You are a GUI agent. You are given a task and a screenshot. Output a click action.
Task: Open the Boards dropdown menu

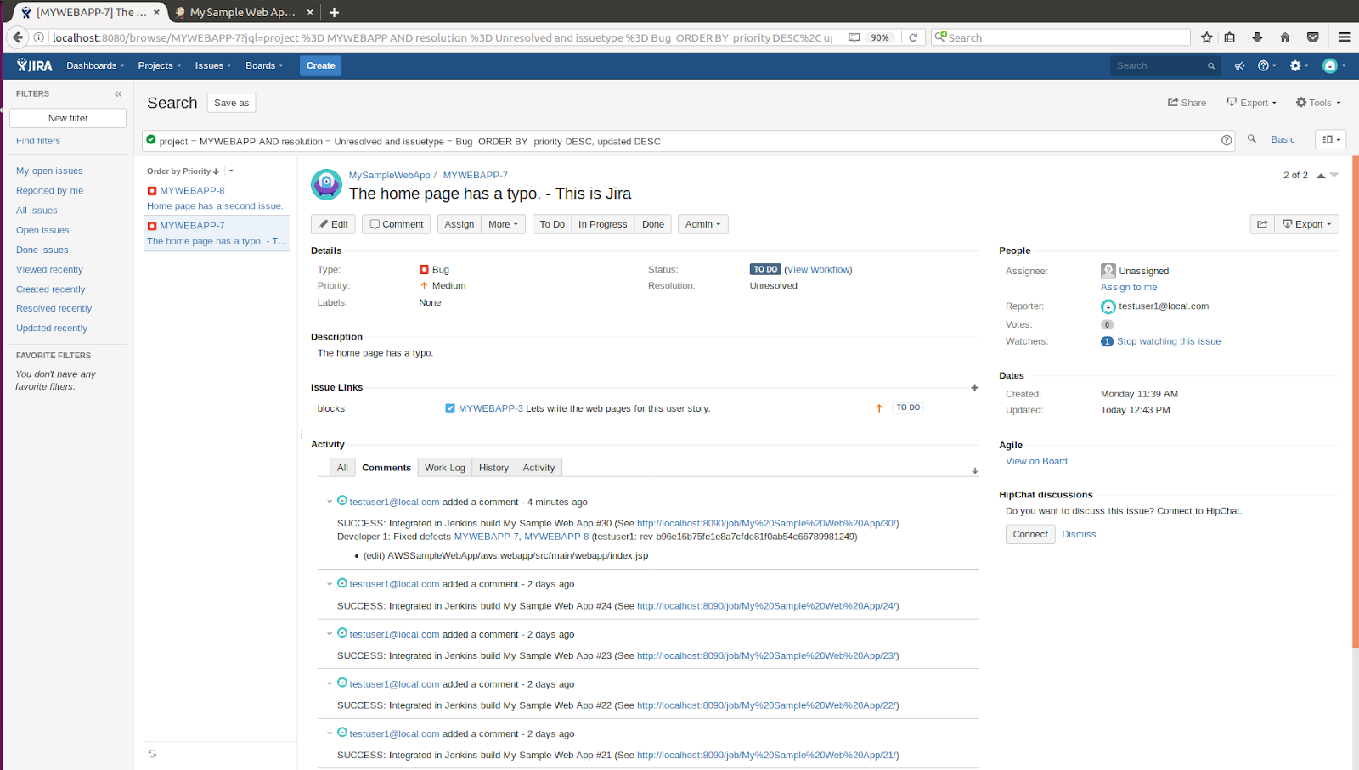coord(264,65)
